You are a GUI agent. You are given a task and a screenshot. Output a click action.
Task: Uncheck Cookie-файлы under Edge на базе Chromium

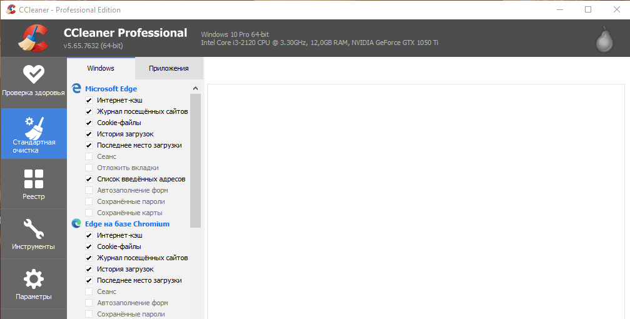click(89, 246)
